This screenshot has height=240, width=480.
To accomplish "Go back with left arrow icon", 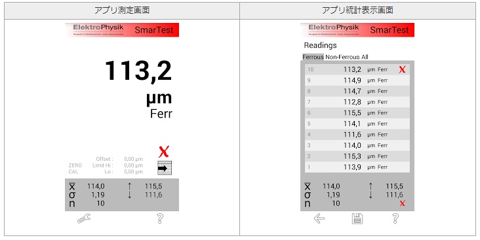I will pos(319,218).
